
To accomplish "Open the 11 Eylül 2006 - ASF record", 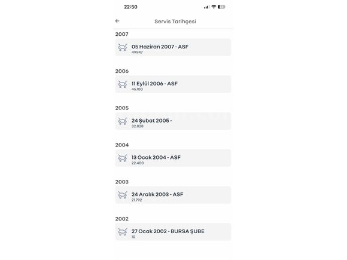I will pos(173,84).
